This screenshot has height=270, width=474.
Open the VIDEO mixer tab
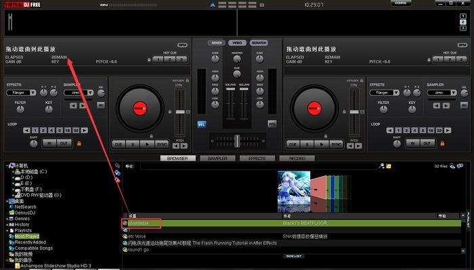coord(236,43)
